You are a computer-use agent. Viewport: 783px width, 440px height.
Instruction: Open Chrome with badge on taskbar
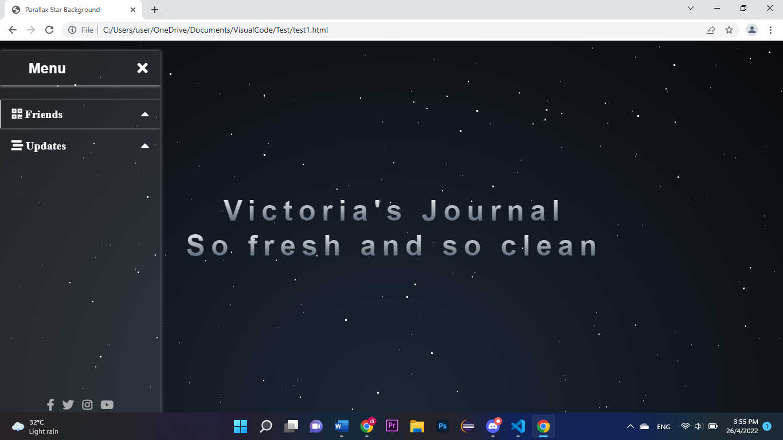coord(367,426)
